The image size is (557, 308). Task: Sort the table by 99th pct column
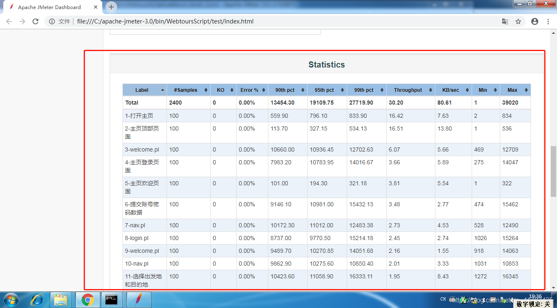pos(367,90)
